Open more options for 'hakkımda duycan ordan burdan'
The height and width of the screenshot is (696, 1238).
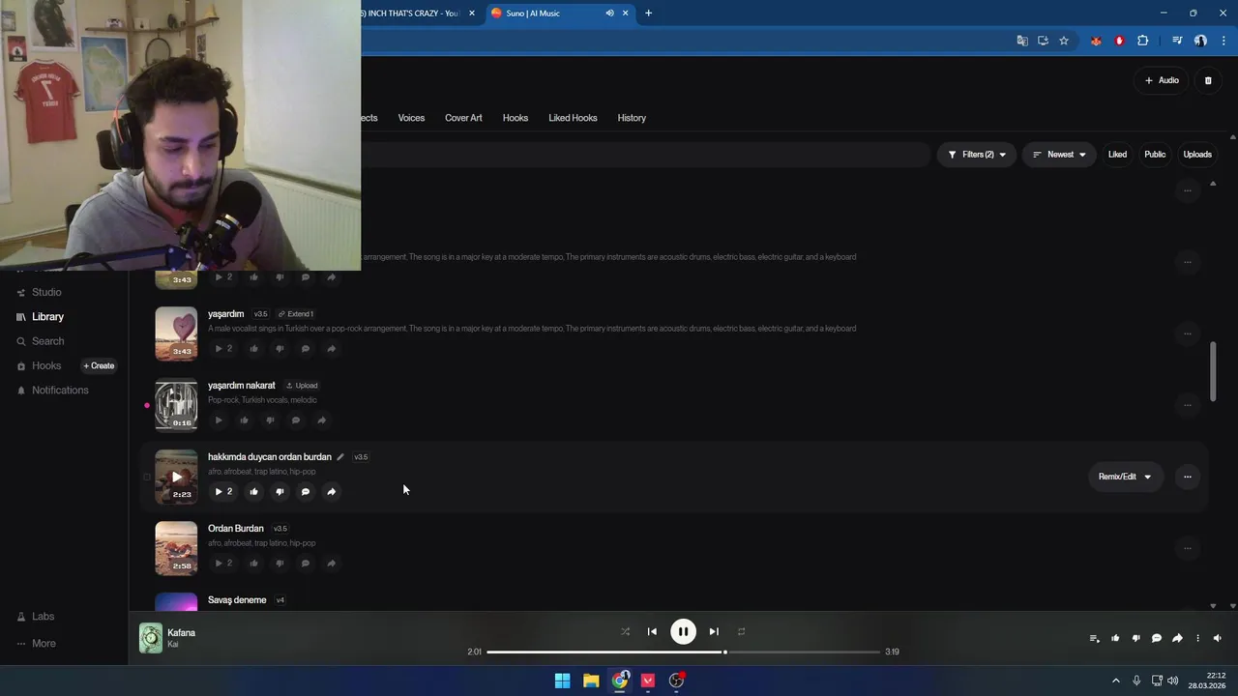click(1187, 477)
